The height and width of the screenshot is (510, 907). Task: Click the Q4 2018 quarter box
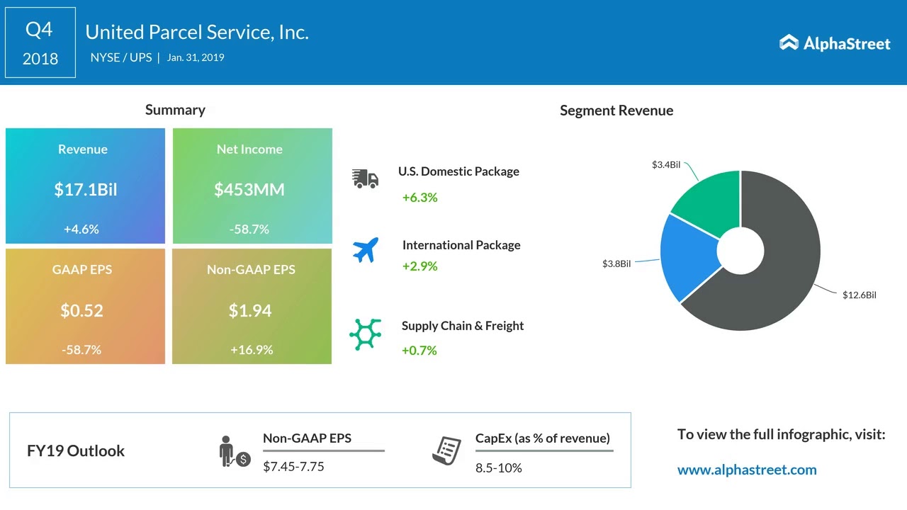click(40, 42)
